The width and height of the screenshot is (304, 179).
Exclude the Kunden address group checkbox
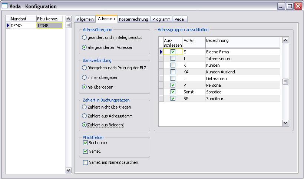click(x=173, y=65)
